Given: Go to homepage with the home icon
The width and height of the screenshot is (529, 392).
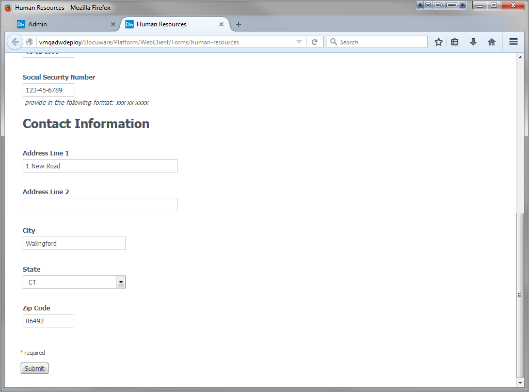Looking at the screenshot, I should click(492, 42).
